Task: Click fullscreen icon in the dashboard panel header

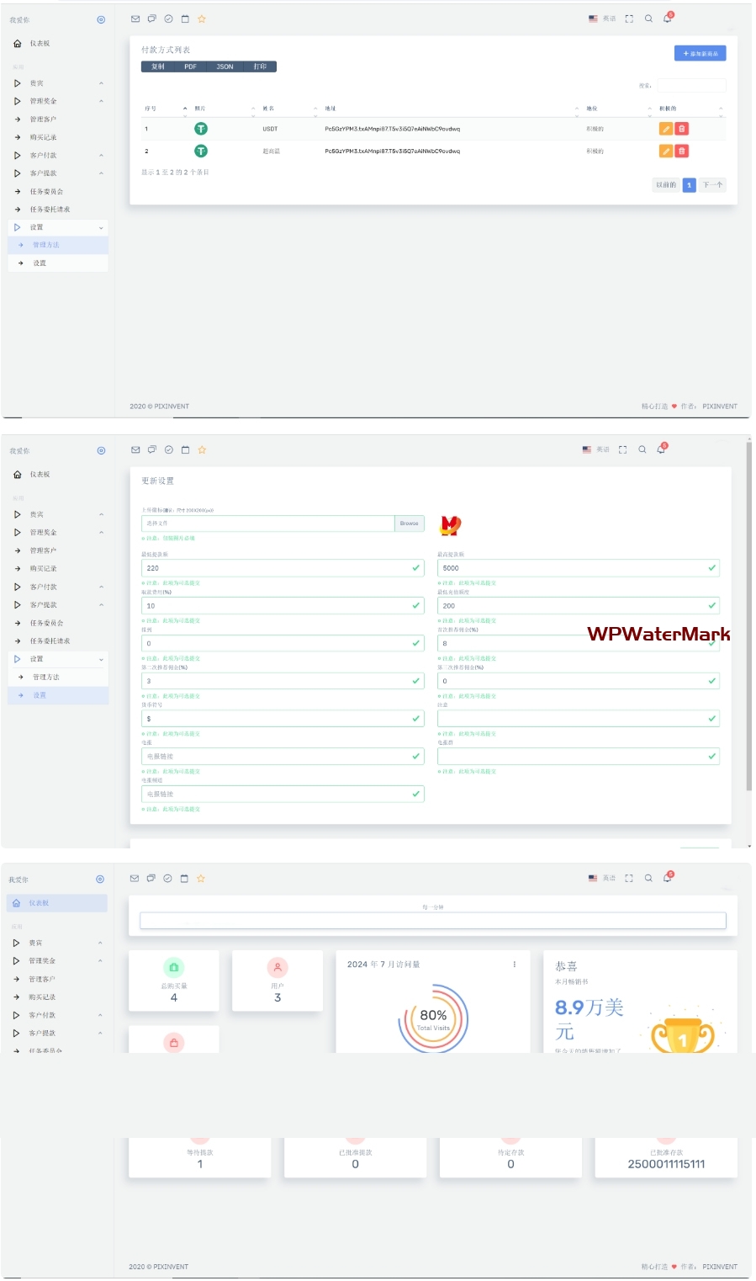Action: (629, 879)
